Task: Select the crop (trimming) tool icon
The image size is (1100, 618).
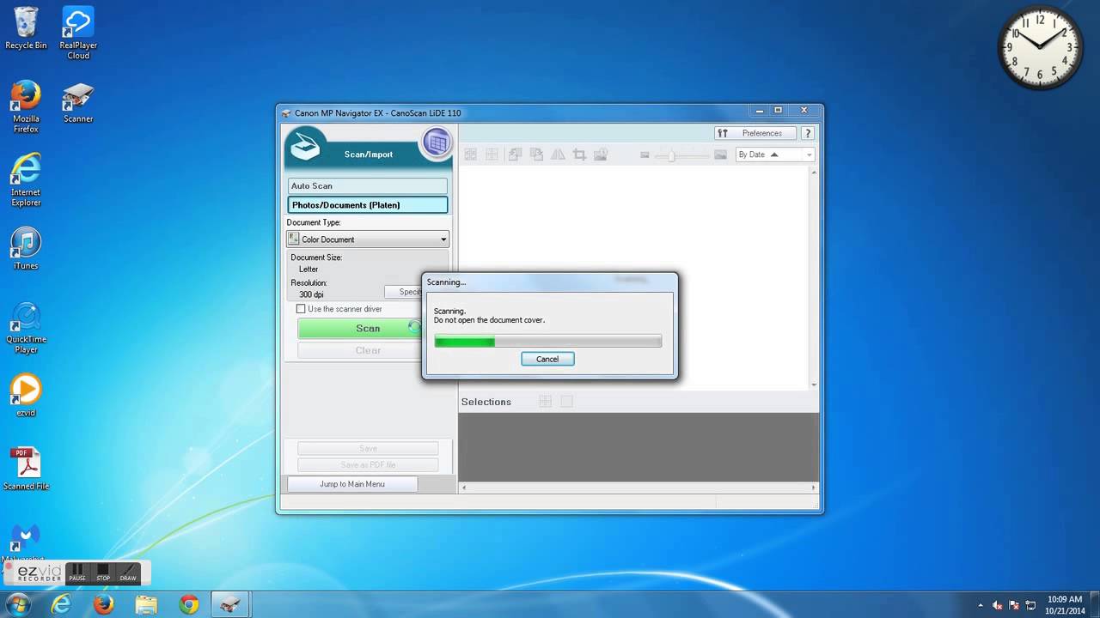Action: 579,154
